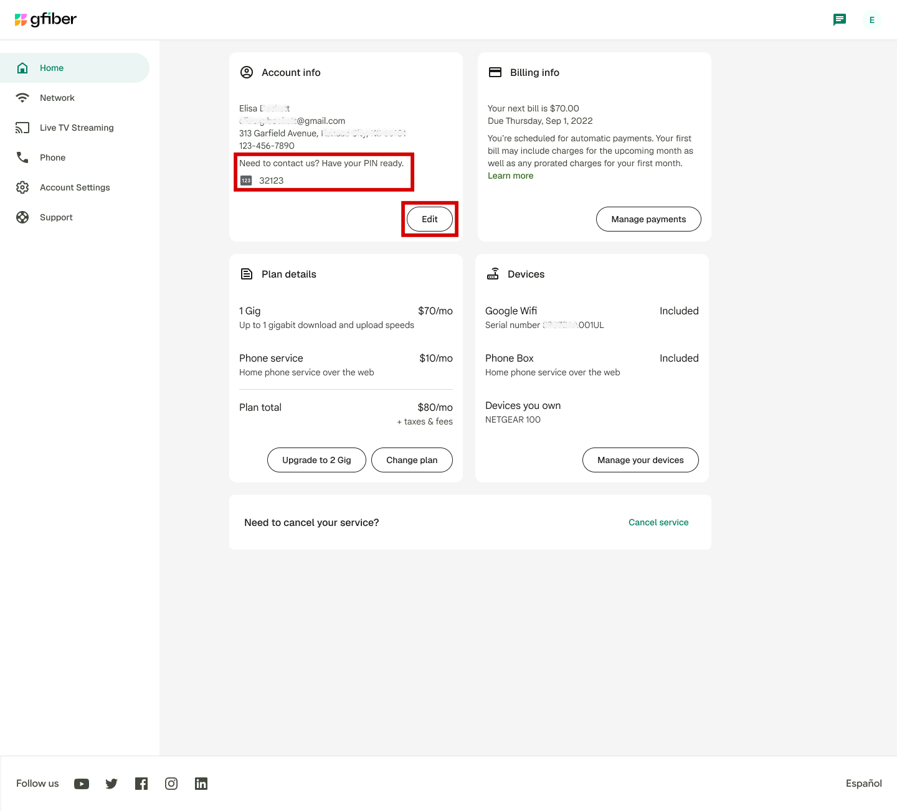Click Manage payments button
Viewport: 897px width, 811px height.
(x=648, y=219)
